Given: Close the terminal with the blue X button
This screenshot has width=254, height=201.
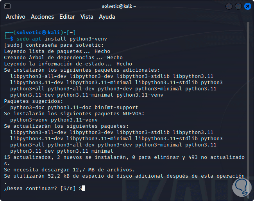Looking at the screenshot, I should tap(247, 6).
